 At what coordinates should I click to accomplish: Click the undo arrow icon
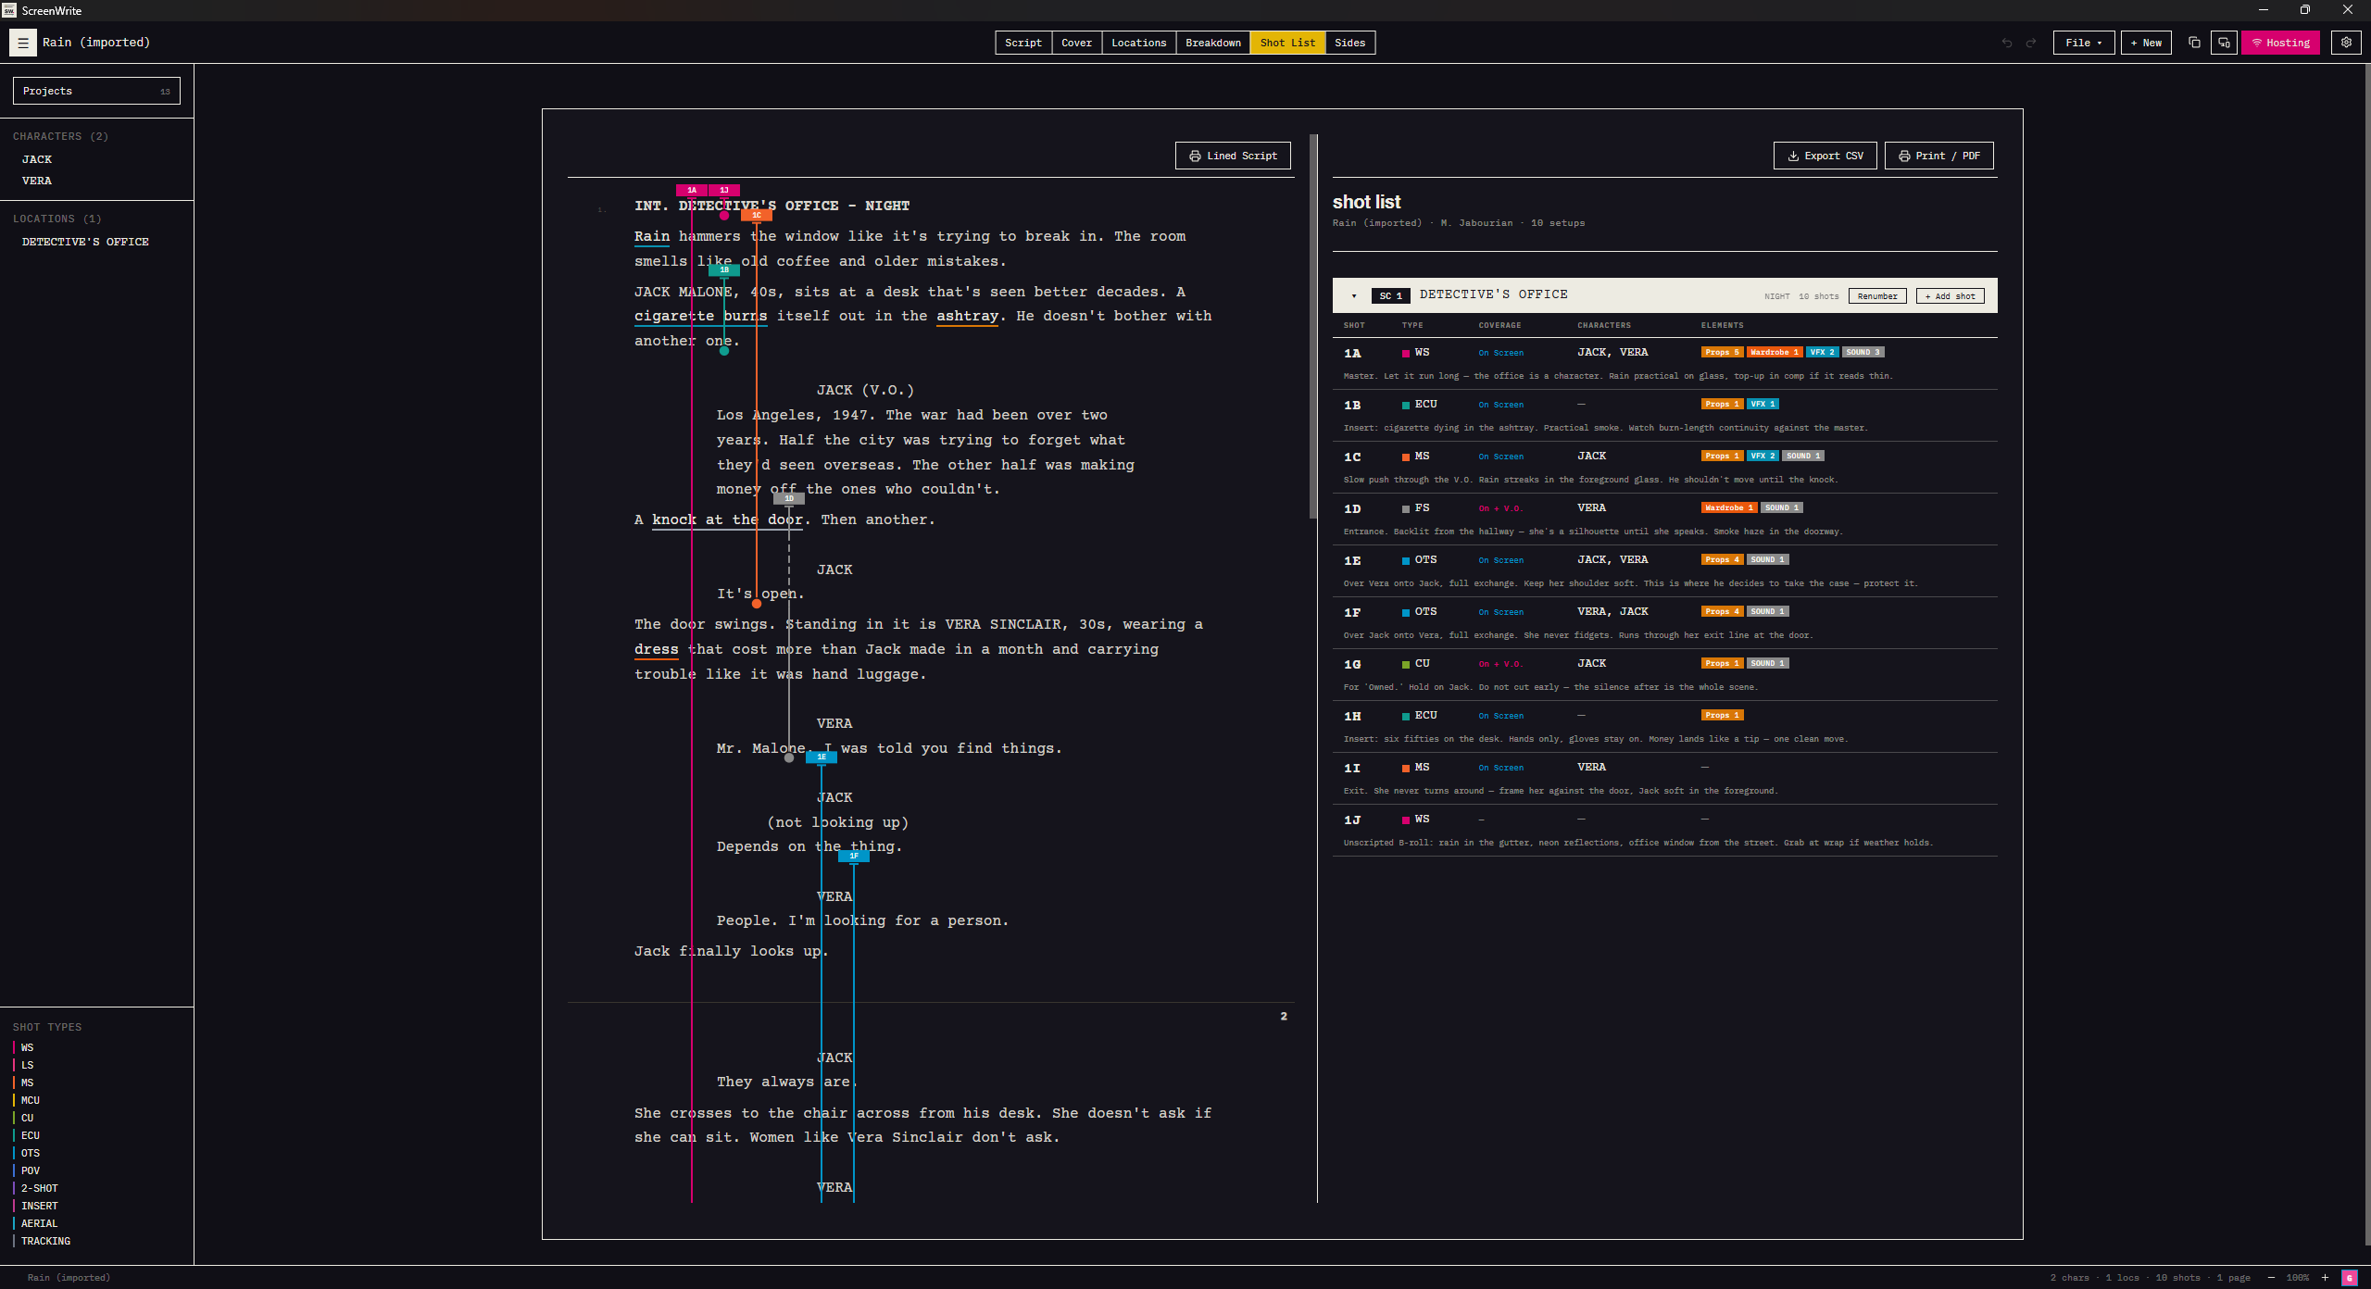[2007, 43]
